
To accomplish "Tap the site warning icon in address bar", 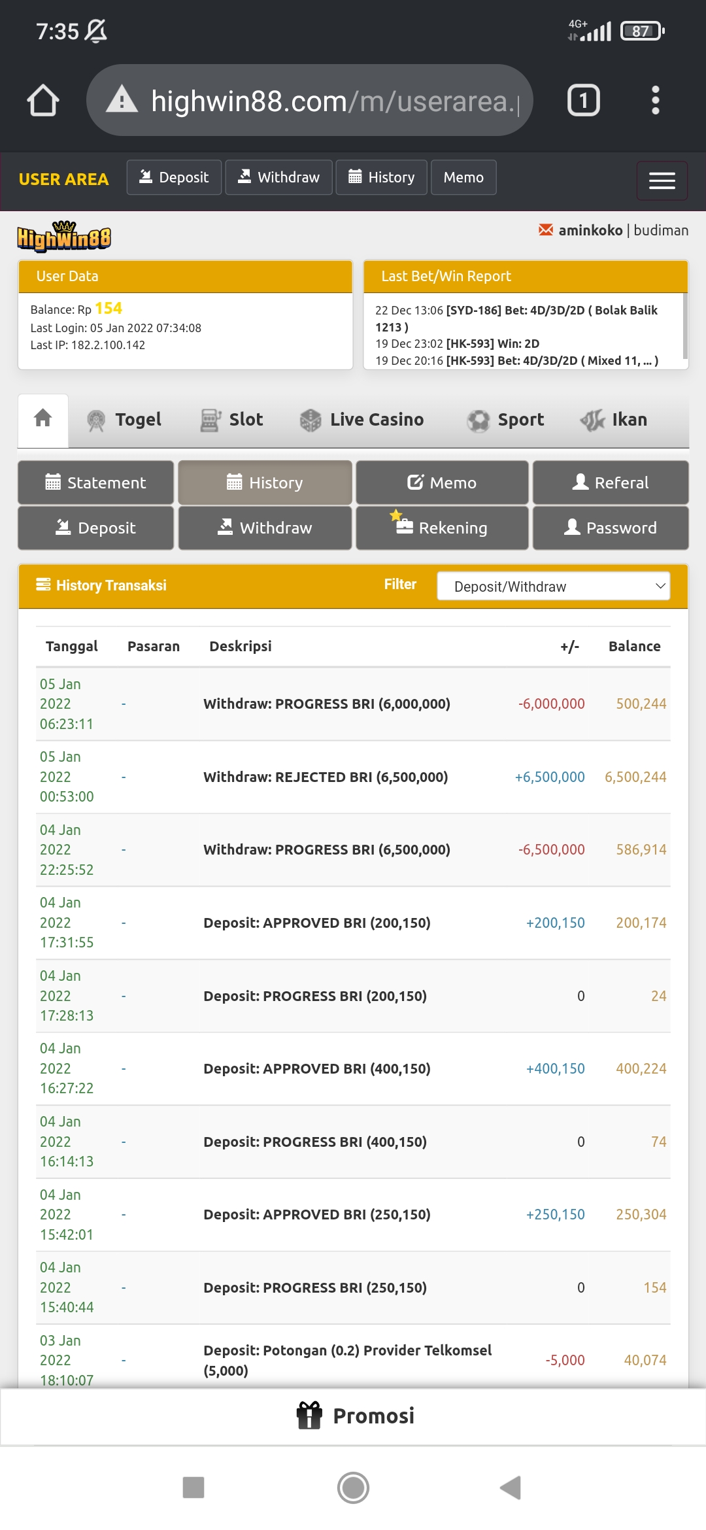I will [x=122, y=101].
